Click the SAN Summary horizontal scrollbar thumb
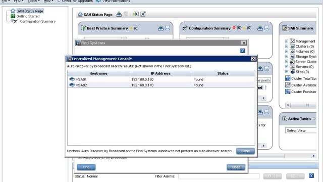The height and width of the screenshot is (182, 323). pos(304,105)
